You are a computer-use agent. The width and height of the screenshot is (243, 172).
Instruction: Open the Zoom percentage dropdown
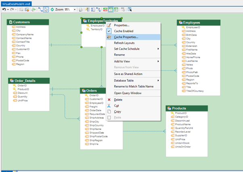tap(74, 9)
